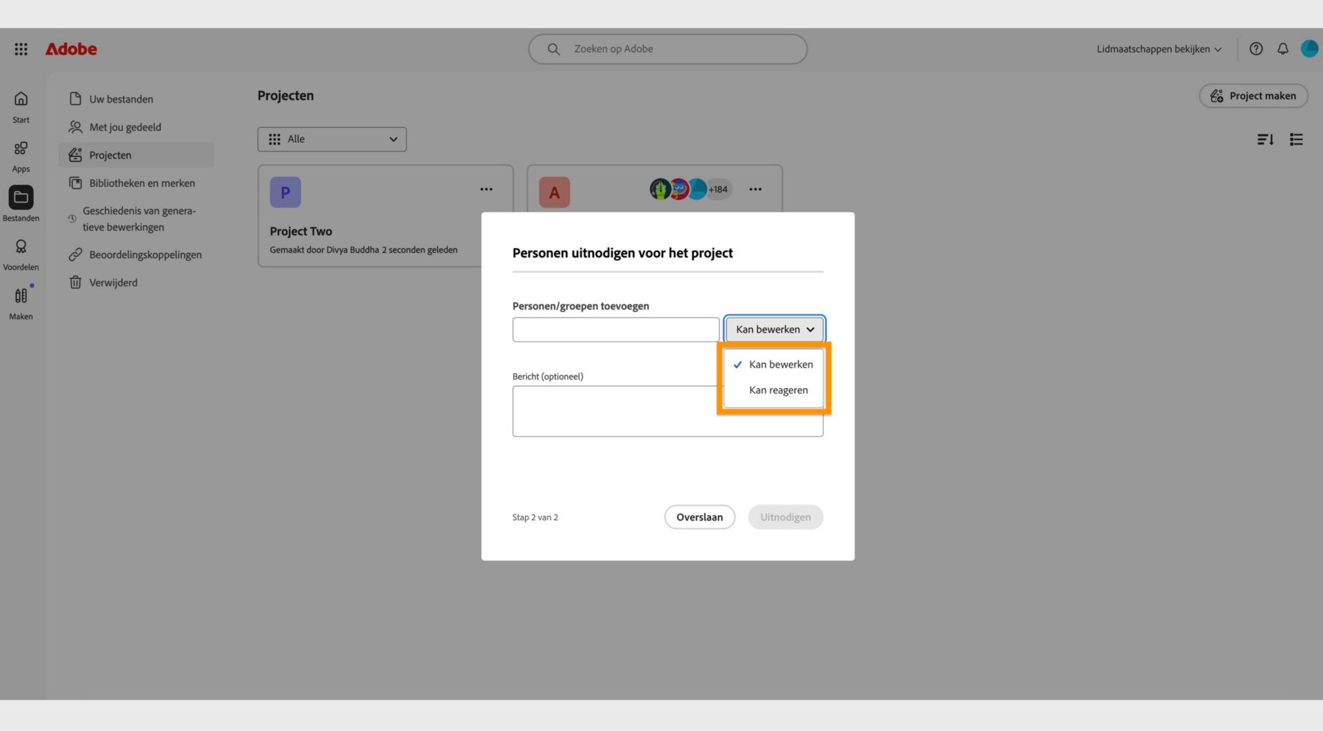The width and height of the screenshot is (1323, 731).
Task: Click the purple P project thumbnail
Action: pyautogui.click(x=285, y=192)
